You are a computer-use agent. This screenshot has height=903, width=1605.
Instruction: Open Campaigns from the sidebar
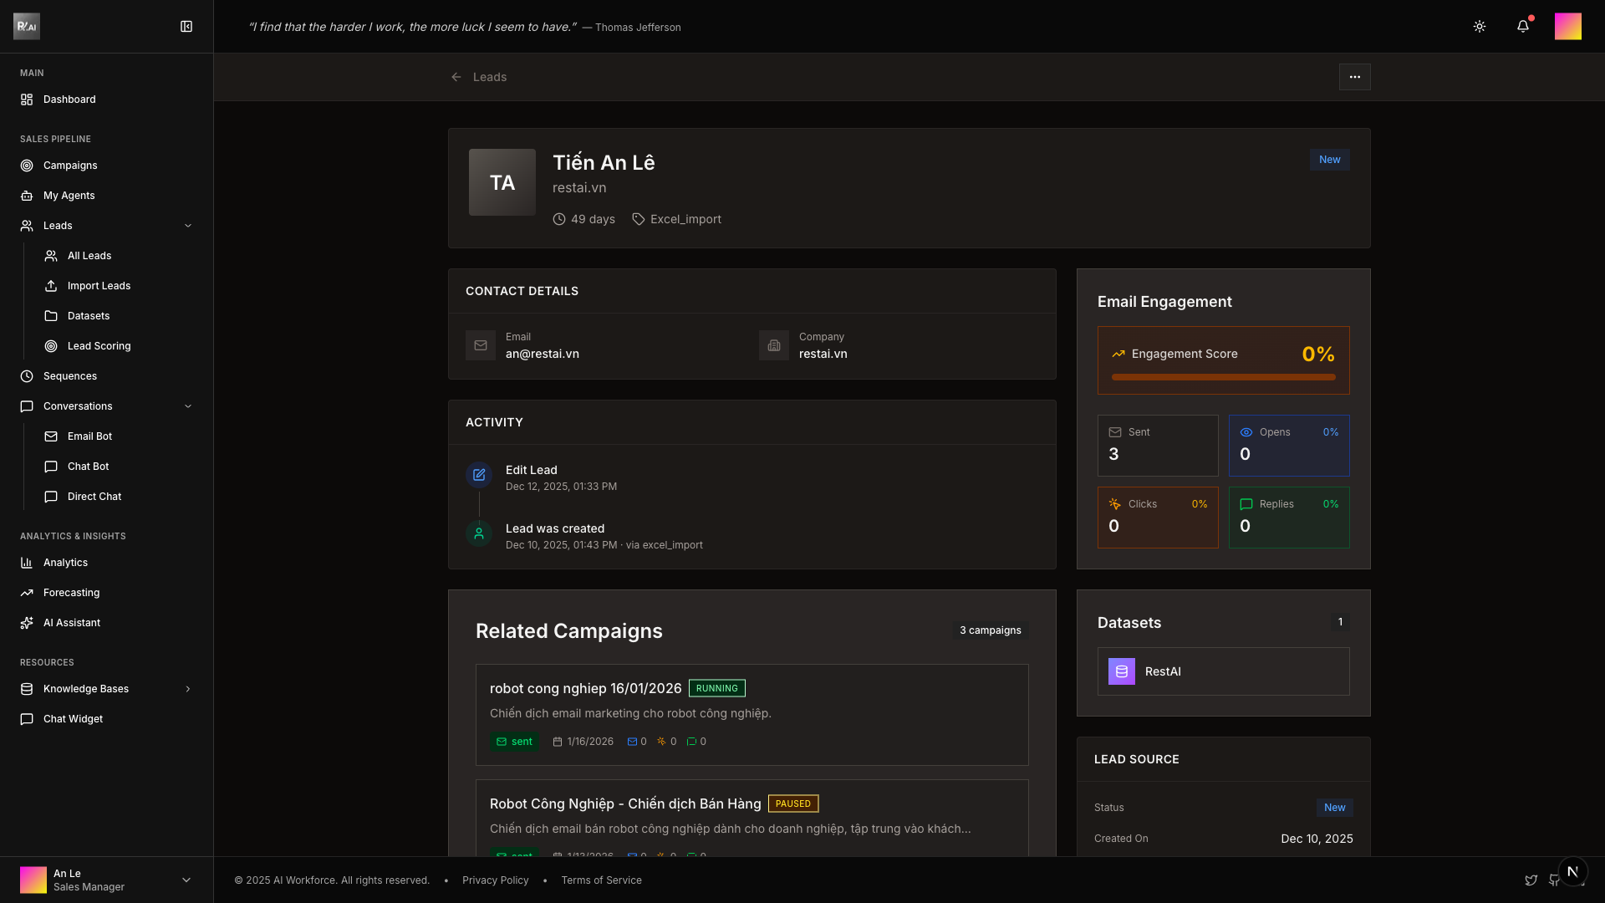point(70,166)
